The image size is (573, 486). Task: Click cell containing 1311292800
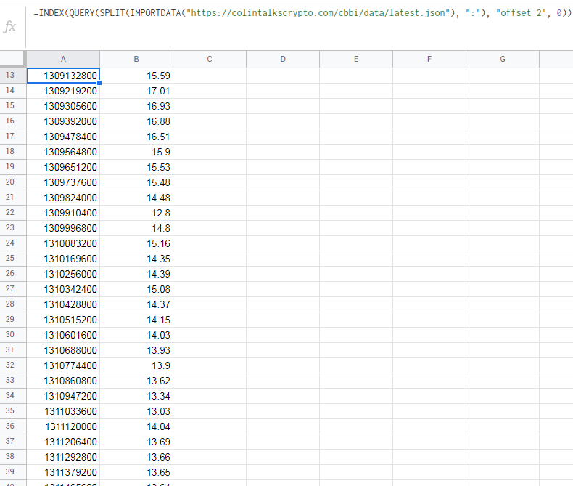tap(63, 457)
